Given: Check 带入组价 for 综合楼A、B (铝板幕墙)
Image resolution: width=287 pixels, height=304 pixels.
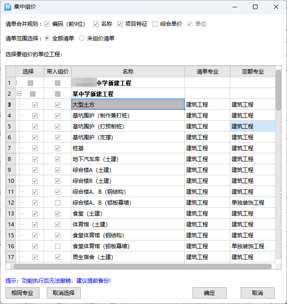Looking at the screenshot, I should [x=57, y=203].
